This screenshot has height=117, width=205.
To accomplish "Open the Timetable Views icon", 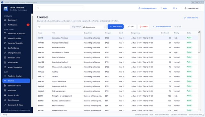I will click(x=5, y=58).
